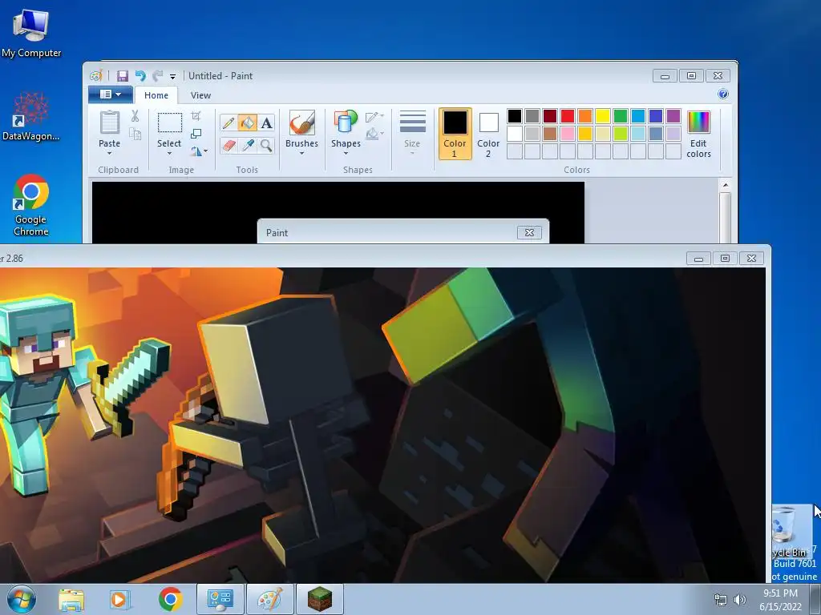Open the Shape outline dropdown
Viewport: 821px width, 615px height.
[375, 116]
